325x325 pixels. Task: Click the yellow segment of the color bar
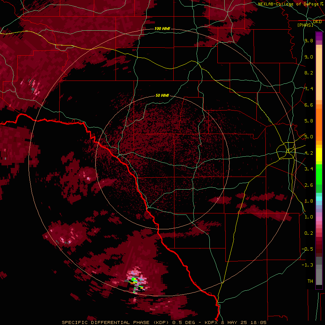319,155
